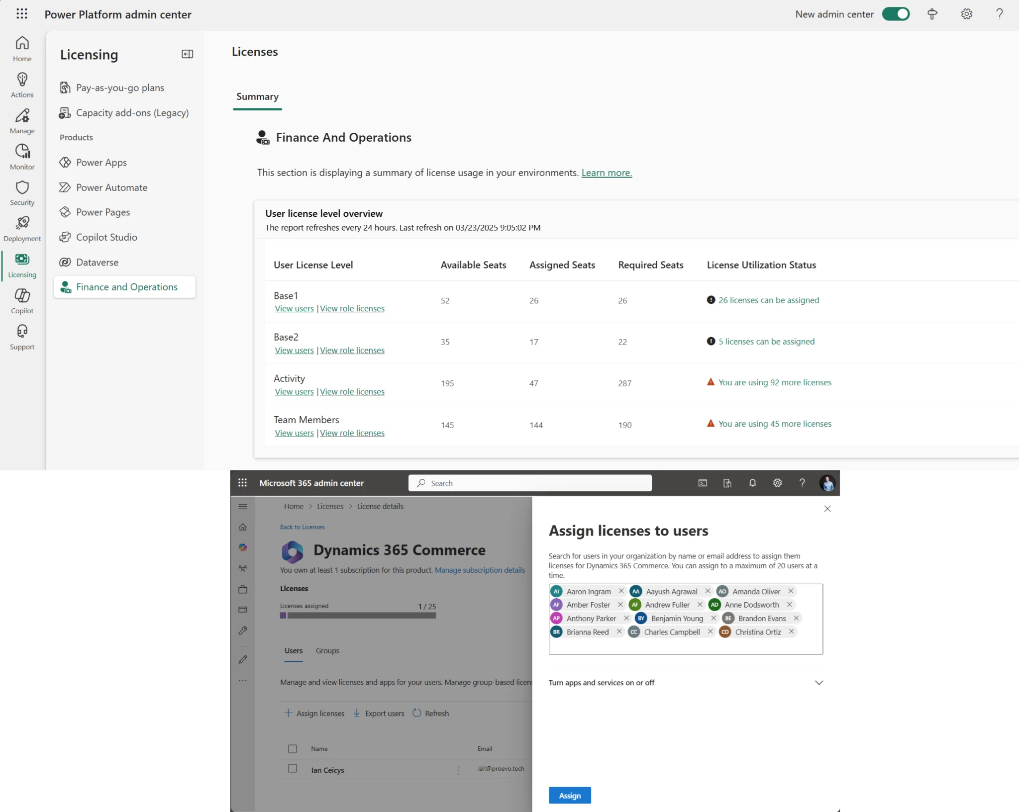Open Billing card icon in M365 sidebar
The width and height of the screenshot is (1019, 812).
point(242,610)
